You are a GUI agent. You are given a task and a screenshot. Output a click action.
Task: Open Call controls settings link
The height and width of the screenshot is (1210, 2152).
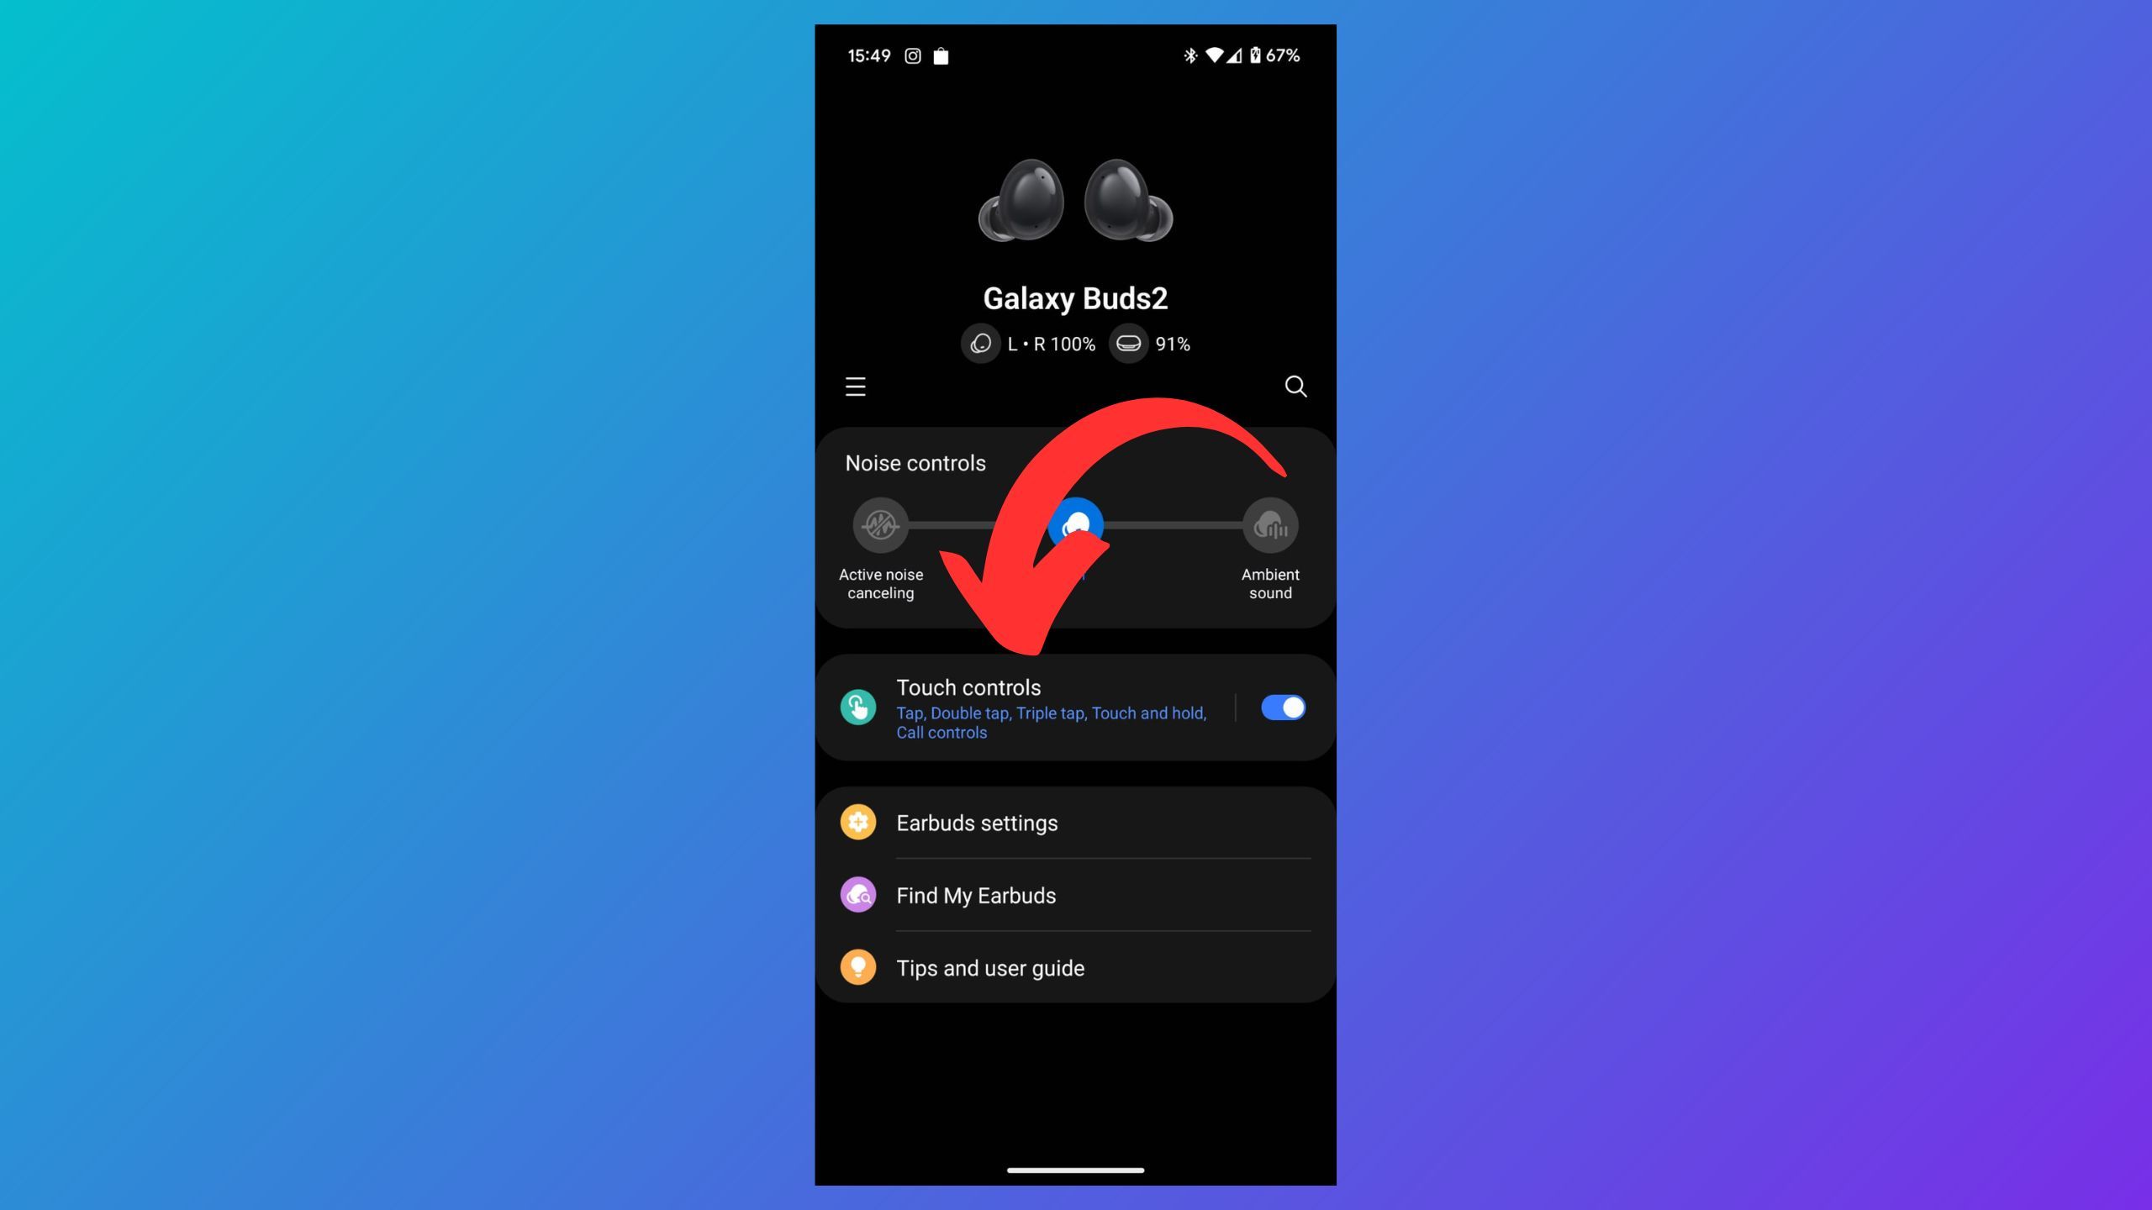click(940, 733)
